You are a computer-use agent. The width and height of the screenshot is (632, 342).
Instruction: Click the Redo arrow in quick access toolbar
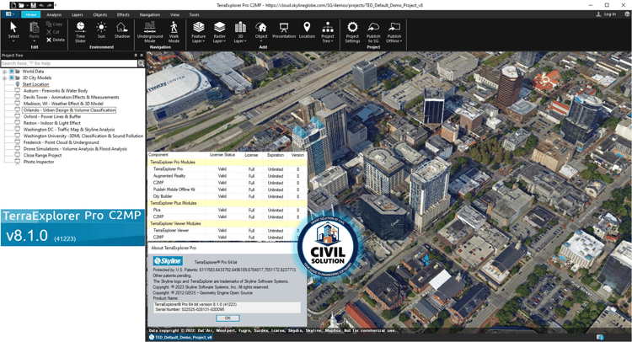click(x=50, y=5)
